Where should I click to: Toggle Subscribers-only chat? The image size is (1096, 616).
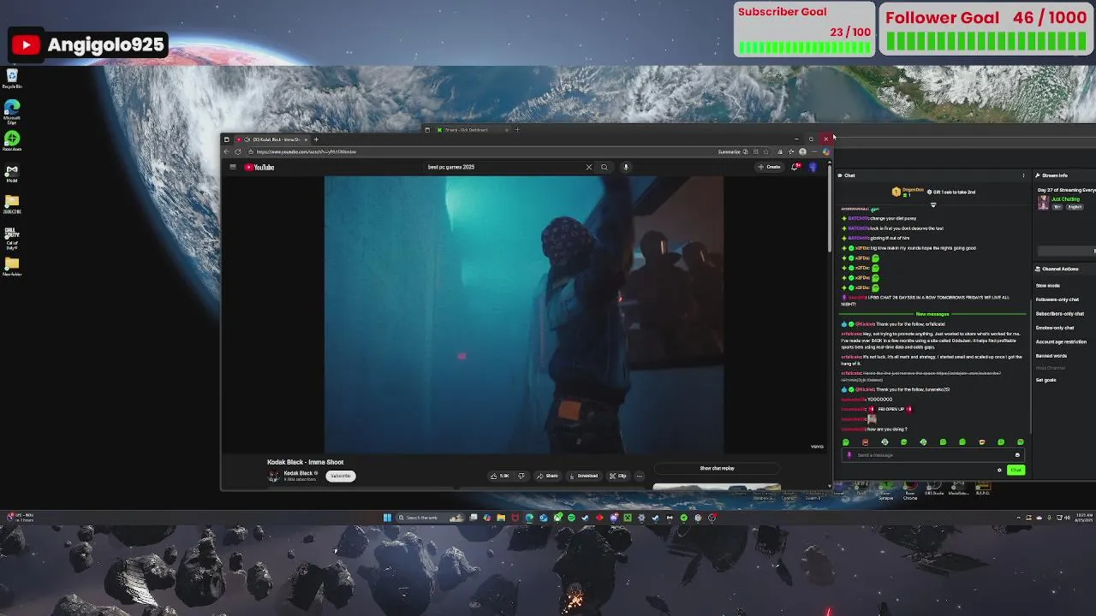point(1060,314)
